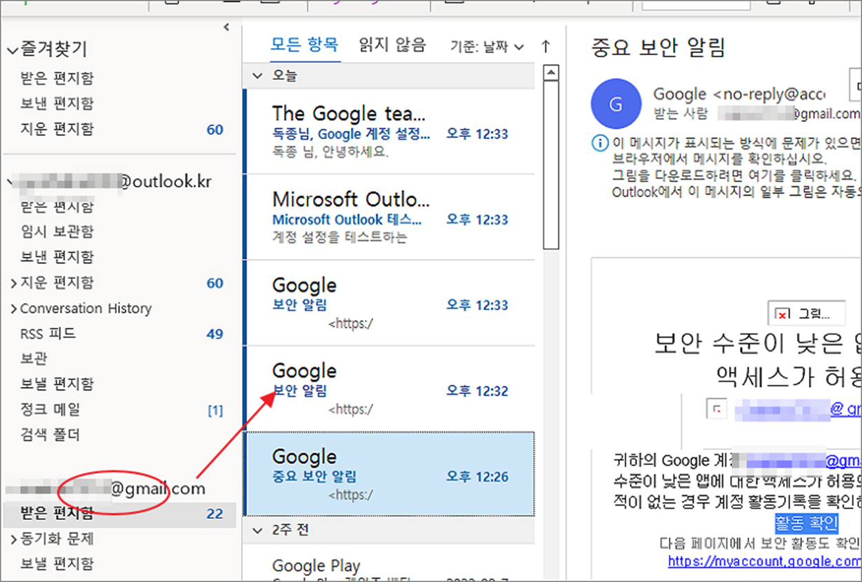Collapse the folder pane with the arrow
Image resolution: width=862 pixels, height=582 pixels.
coord(225,28)
